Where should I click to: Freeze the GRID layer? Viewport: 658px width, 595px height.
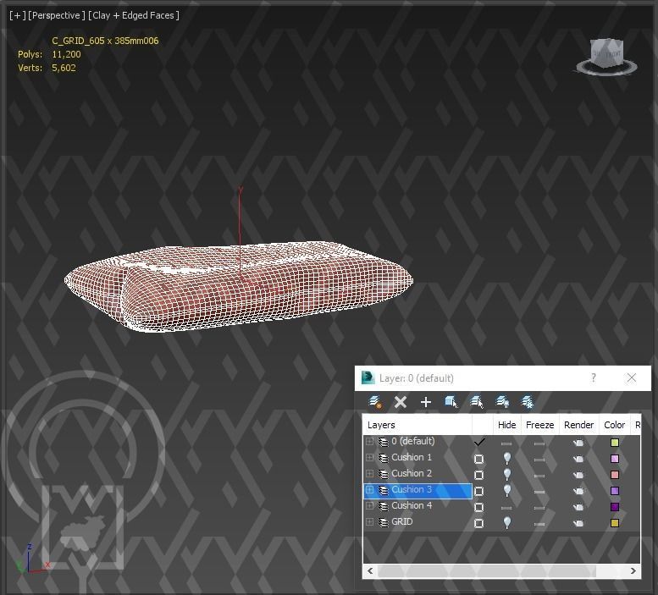539,524
